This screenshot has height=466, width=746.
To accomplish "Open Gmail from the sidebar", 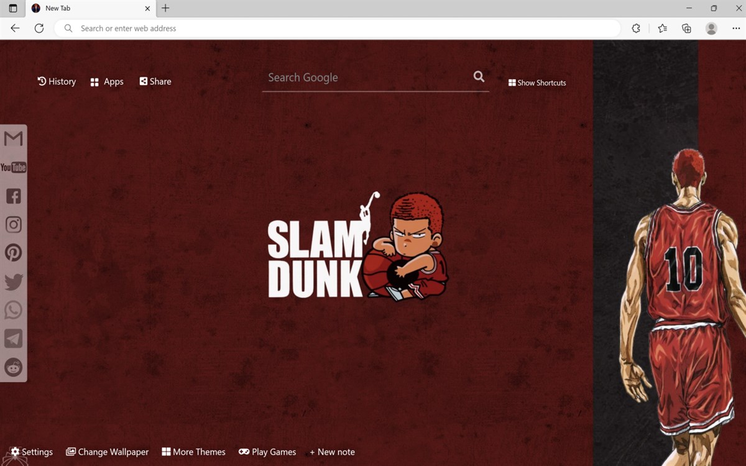I will pos(13,139).
